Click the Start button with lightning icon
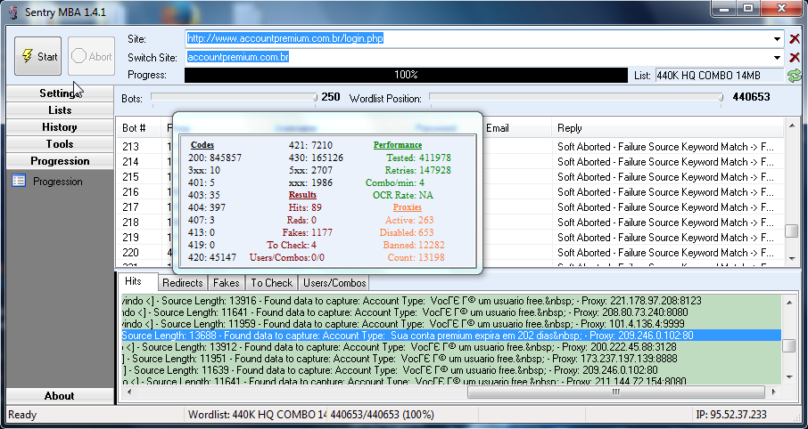 37,56
